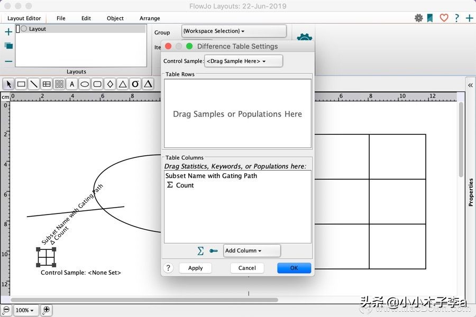The width and height of the screenshot is (476, 317).
Task: Select the grid layout tool
Action: [x=59, y=84]
